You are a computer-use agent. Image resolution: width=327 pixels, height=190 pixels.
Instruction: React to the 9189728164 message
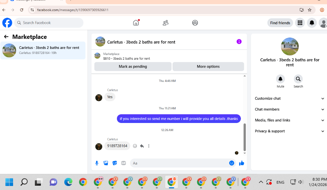pyautogui.click(x=135, y=146)
